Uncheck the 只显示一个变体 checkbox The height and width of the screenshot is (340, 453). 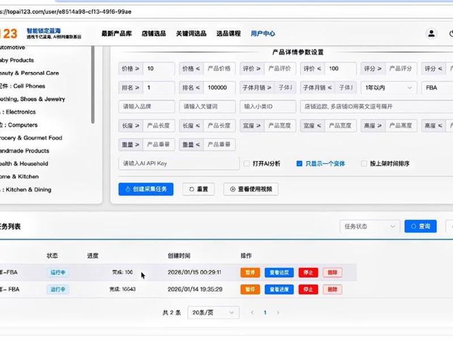pos(300,164)
